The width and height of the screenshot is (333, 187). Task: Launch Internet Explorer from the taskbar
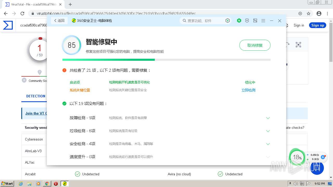click(x=21, y=184)
